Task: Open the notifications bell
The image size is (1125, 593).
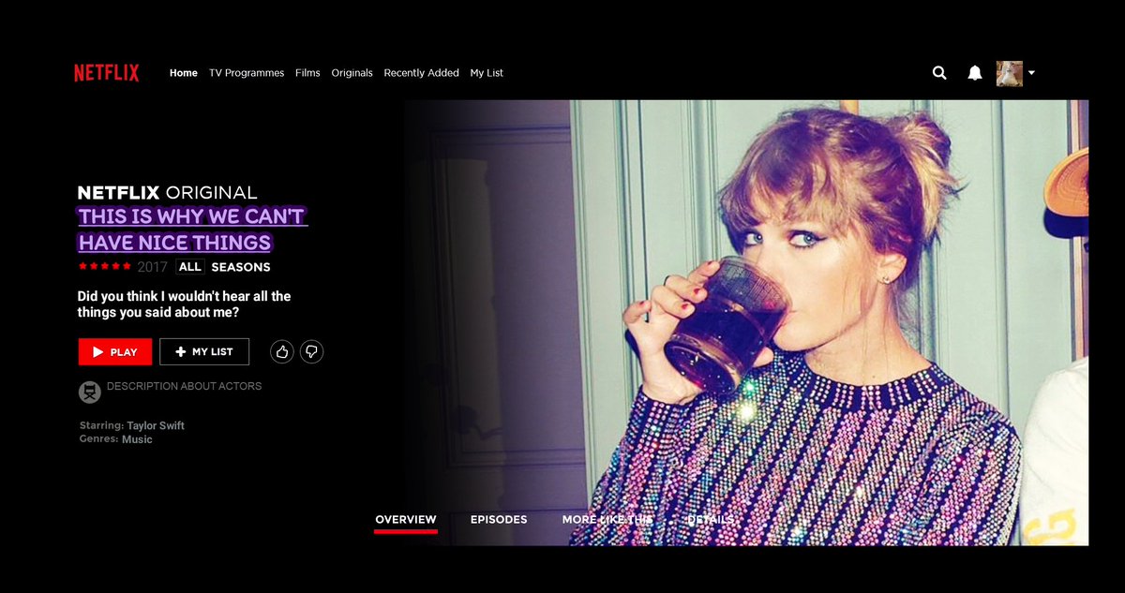Action: tap(975, 73)
